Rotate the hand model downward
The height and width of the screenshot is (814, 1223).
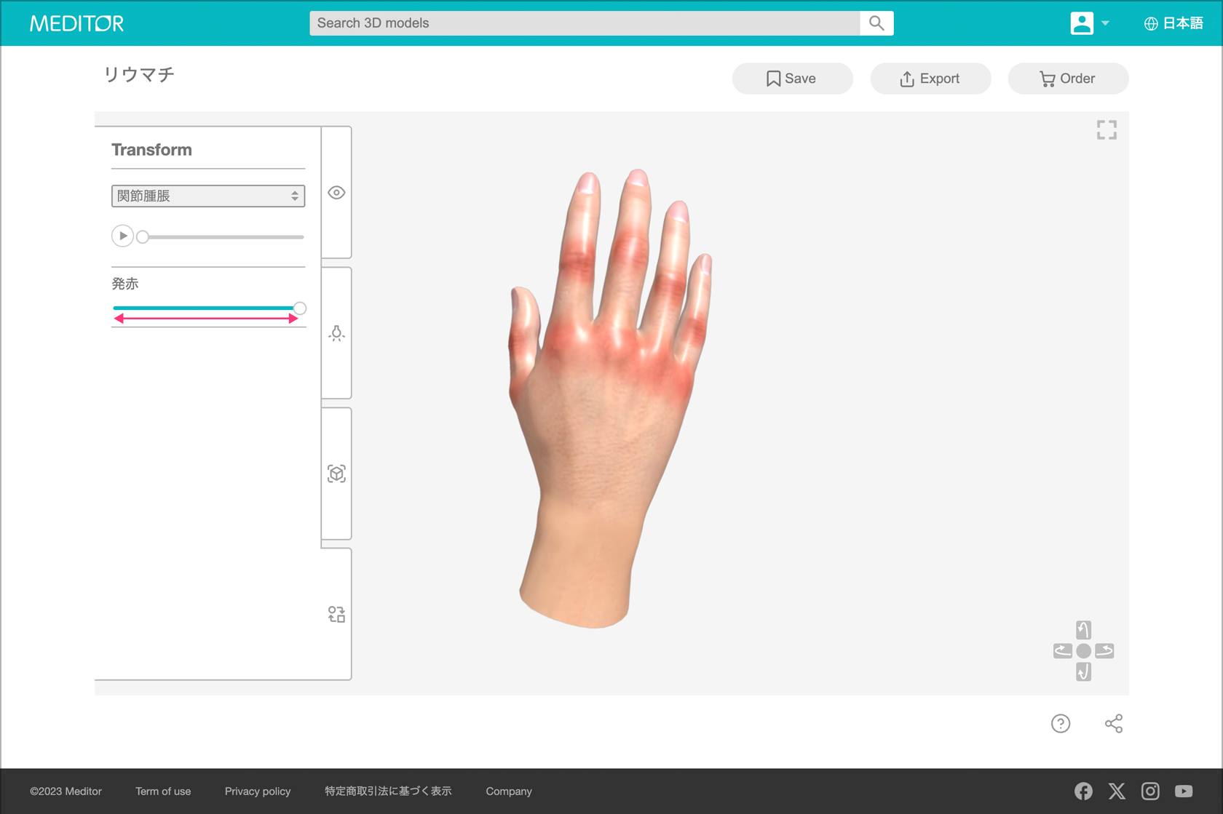[x=1083, y=672]
